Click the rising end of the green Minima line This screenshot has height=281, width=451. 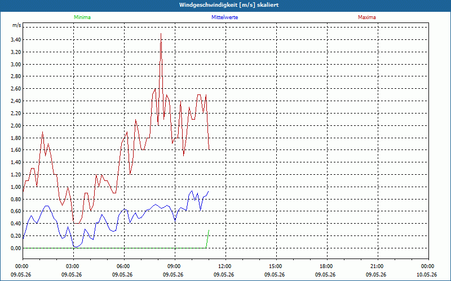tap(209, 230)
